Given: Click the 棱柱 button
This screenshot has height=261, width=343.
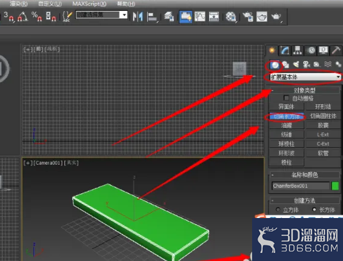Looking at the screenshot, I should [287, 162].
